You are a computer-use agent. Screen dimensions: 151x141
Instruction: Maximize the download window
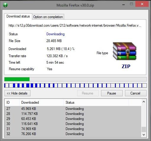click(x=131, y=4)
